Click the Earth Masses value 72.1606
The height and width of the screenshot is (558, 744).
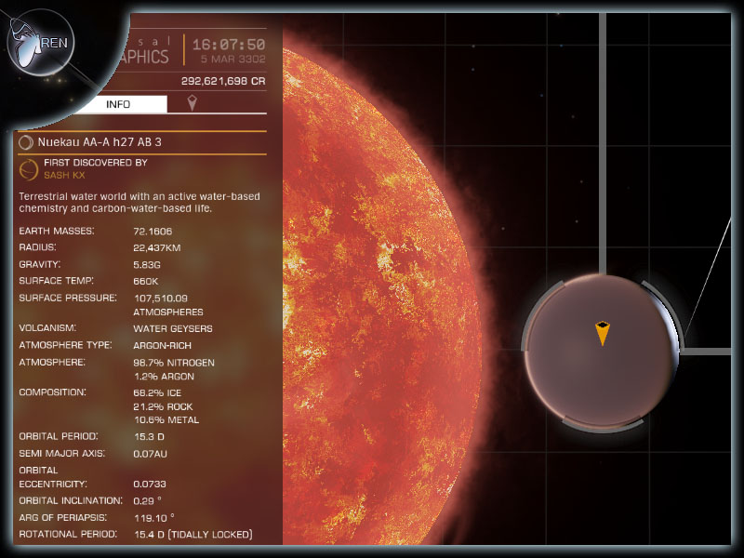click(153, 232)
